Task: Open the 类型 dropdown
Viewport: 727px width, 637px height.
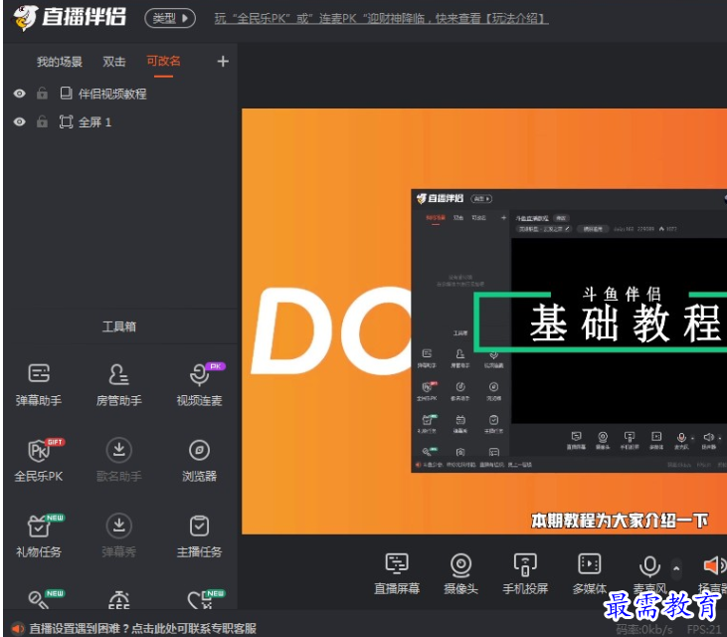Action: [x=170, y=19]
